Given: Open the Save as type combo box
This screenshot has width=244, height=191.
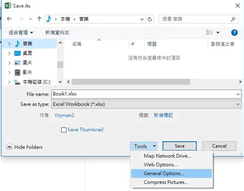Looking at the screenshot, I should pyautogui.click(x=146, y=104).
